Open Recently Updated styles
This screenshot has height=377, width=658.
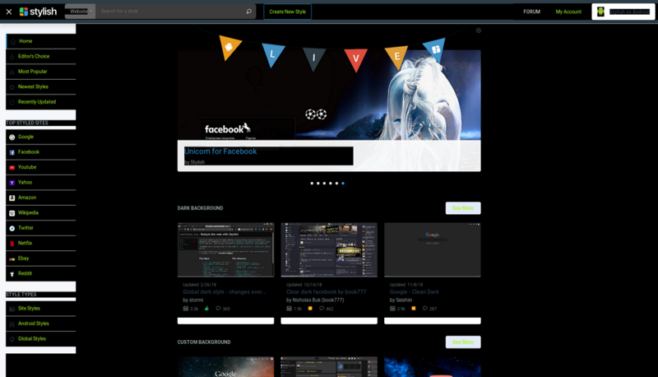point(41,101)
